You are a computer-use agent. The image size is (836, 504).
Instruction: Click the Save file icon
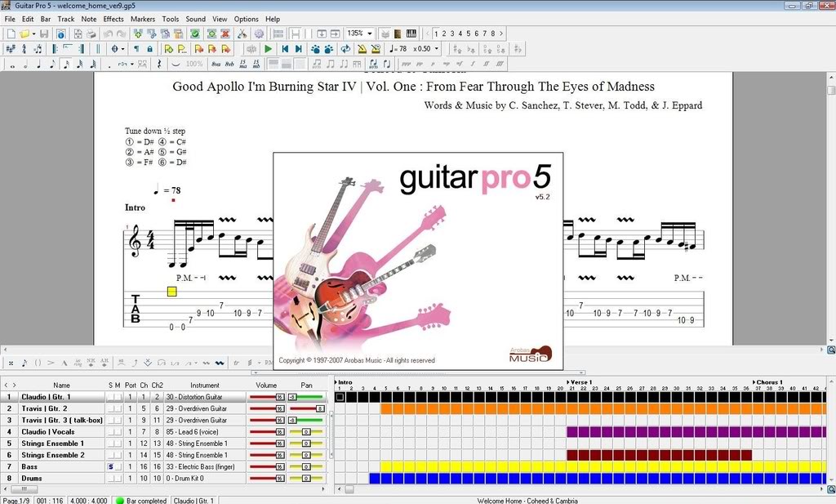pyautogui.click(x=46, y=33)
